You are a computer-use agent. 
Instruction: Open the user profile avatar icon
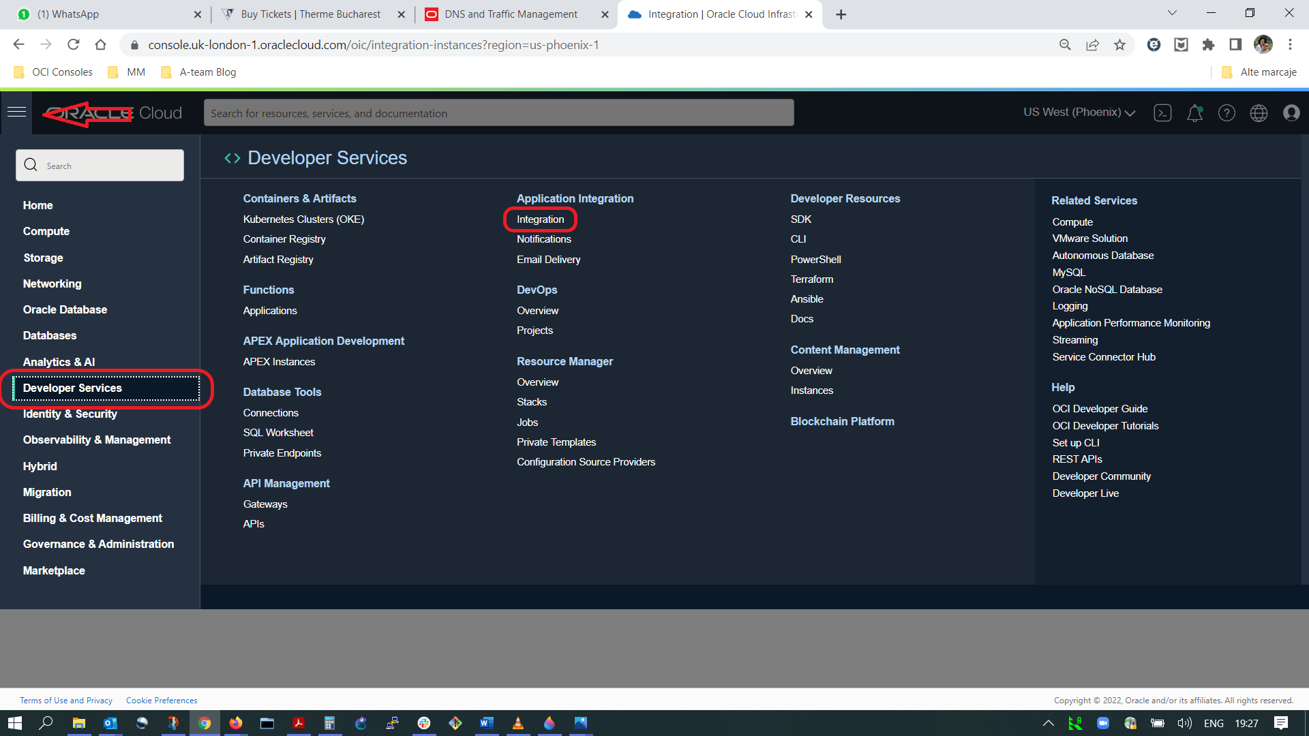click(1291, 113)
